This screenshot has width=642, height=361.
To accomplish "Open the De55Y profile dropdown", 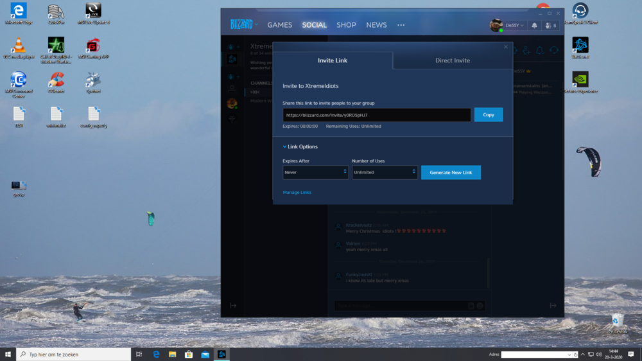I will [x=508, y=26].
